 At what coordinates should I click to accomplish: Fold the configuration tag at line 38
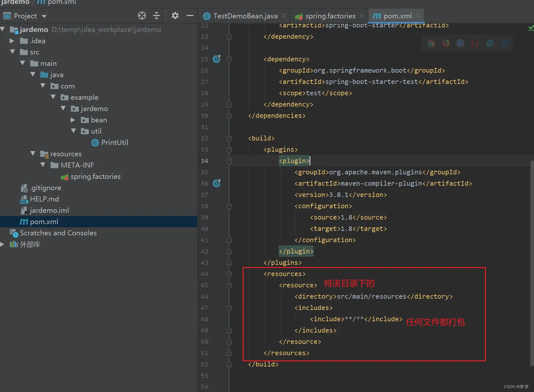tap(229, 206)
